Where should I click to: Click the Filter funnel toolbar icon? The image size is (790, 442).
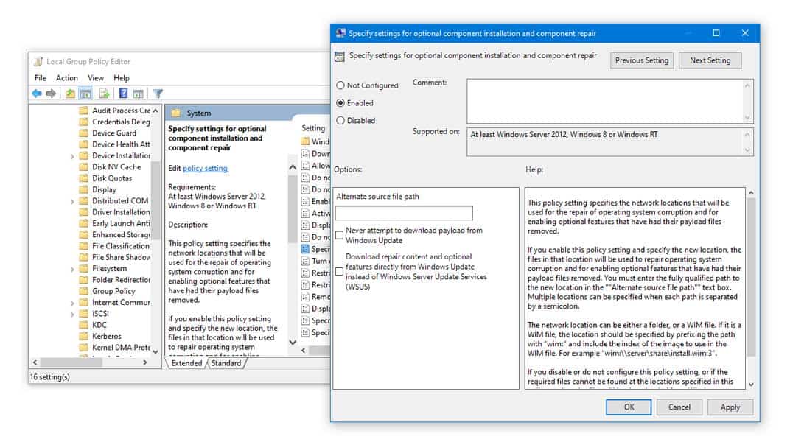[158, 94]
